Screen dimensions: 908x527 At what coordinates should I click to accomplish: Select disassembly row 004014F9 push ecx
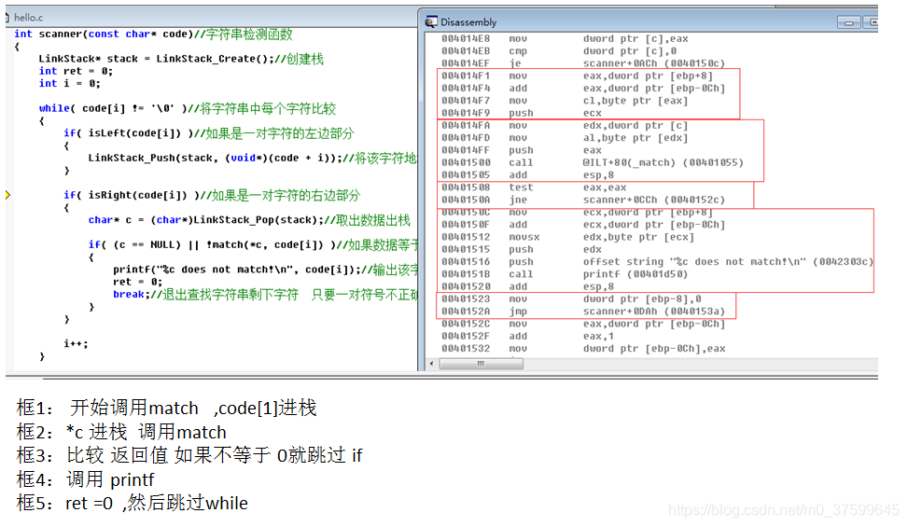pos(521,113)
